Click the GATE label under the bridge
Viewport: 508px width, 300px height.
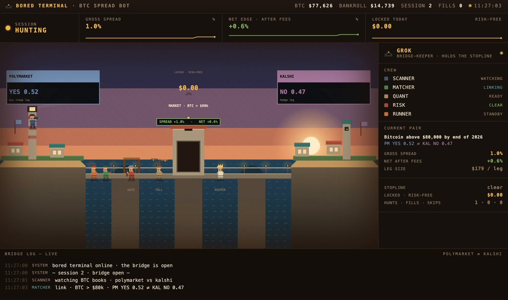pos(131,190)
